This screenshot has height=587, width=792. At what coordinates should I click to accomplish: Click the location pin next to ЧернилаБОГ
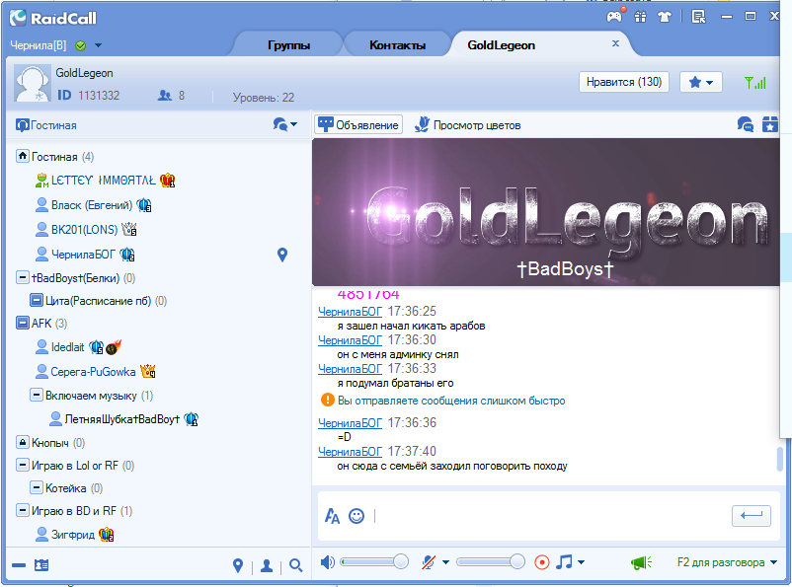[x=282, y=255]
